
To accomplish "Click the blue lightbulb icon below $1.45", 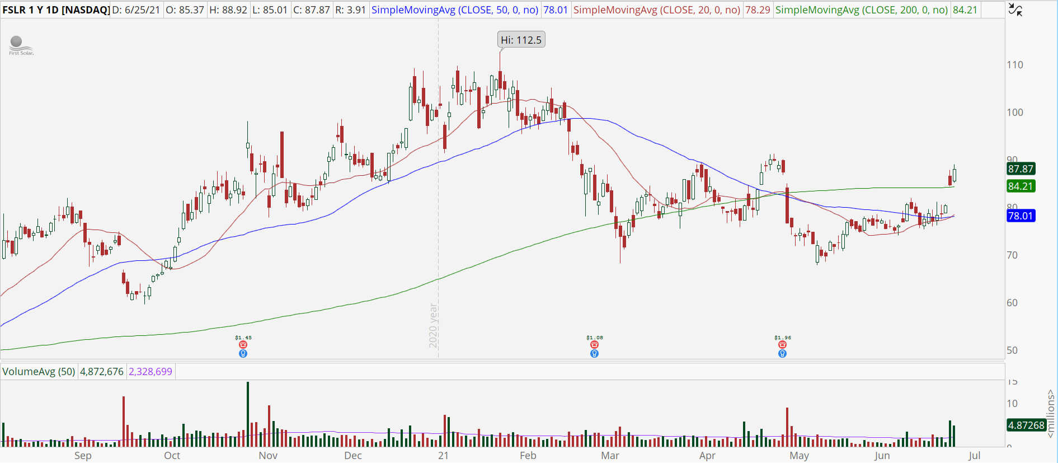I will [243, 353].
